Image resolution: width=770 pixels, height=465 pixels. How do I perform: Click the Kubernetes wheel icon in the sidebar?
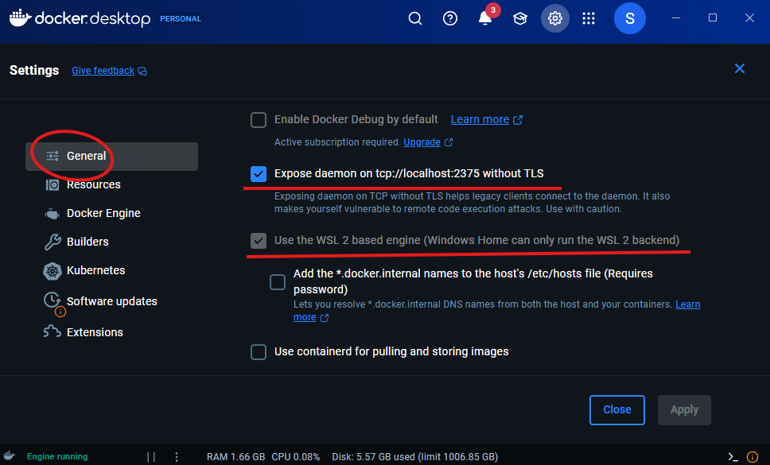[52, 271]
